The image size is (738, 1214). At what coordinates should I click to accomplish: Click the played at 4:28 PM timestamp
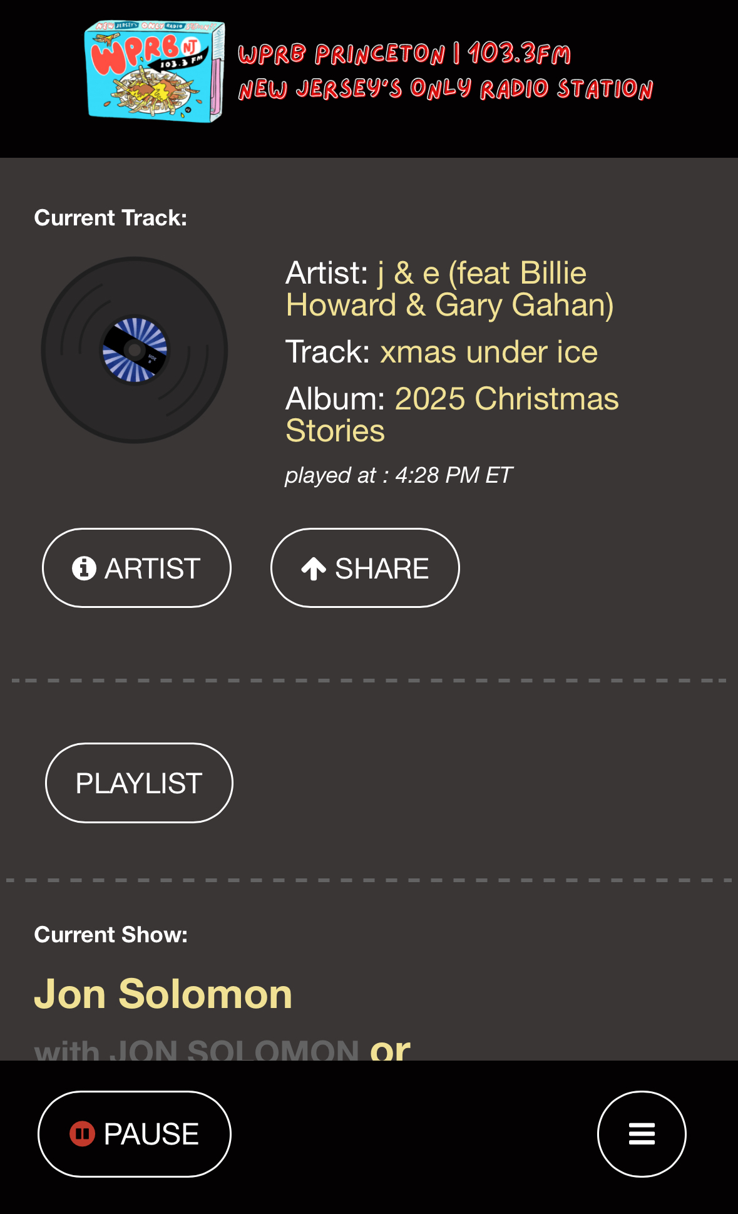399,475
